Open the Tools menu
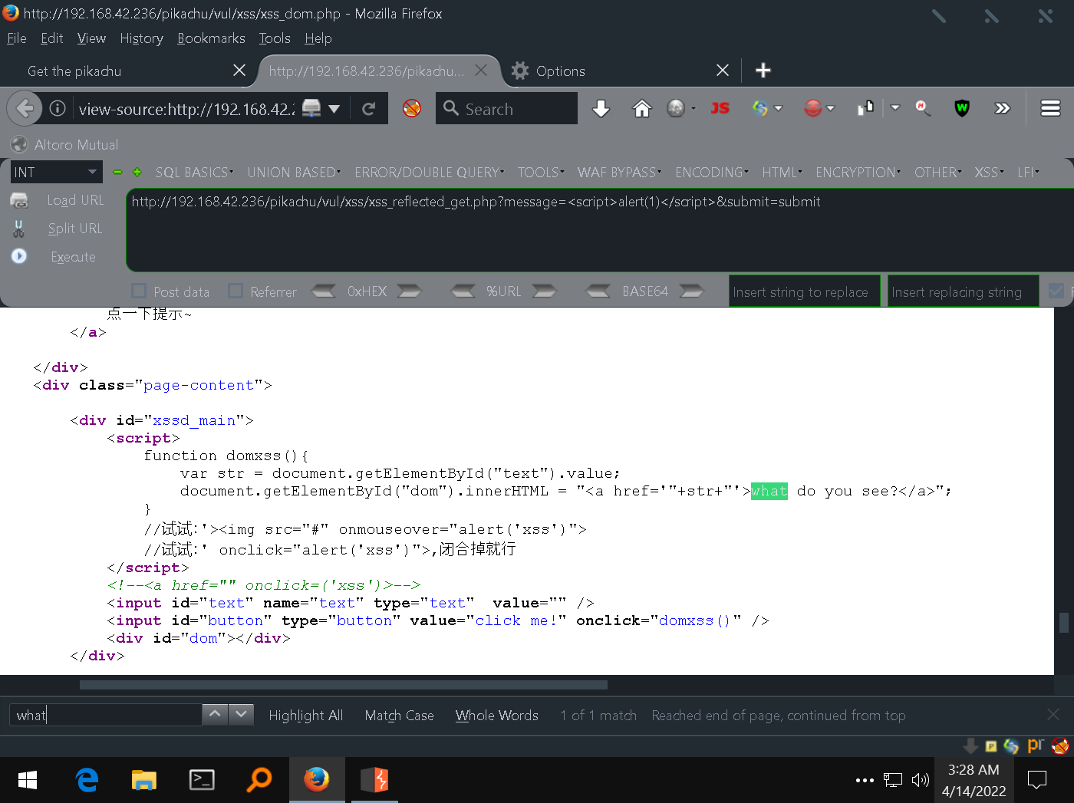The height and width of the screenshot is (803, 1074). (x=275, y=38)
